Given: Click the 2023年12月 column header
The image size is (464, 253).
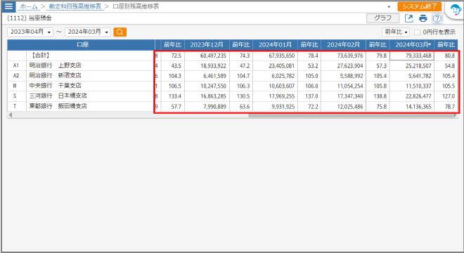Looking at the screenshot, I should point(207,45).
